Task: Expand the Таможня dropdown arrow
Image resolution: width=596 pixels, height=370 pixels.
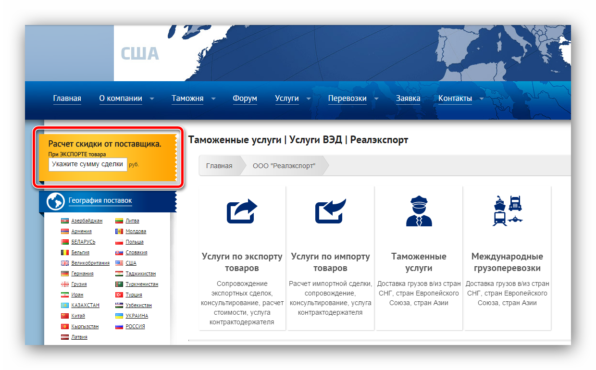Action: point(213,99)
